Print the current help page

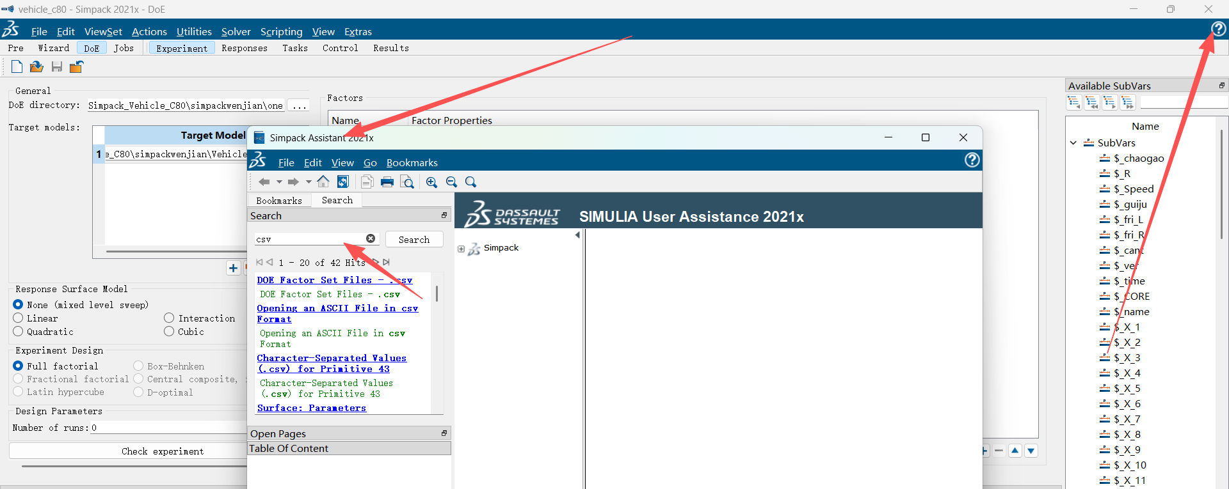387,182
